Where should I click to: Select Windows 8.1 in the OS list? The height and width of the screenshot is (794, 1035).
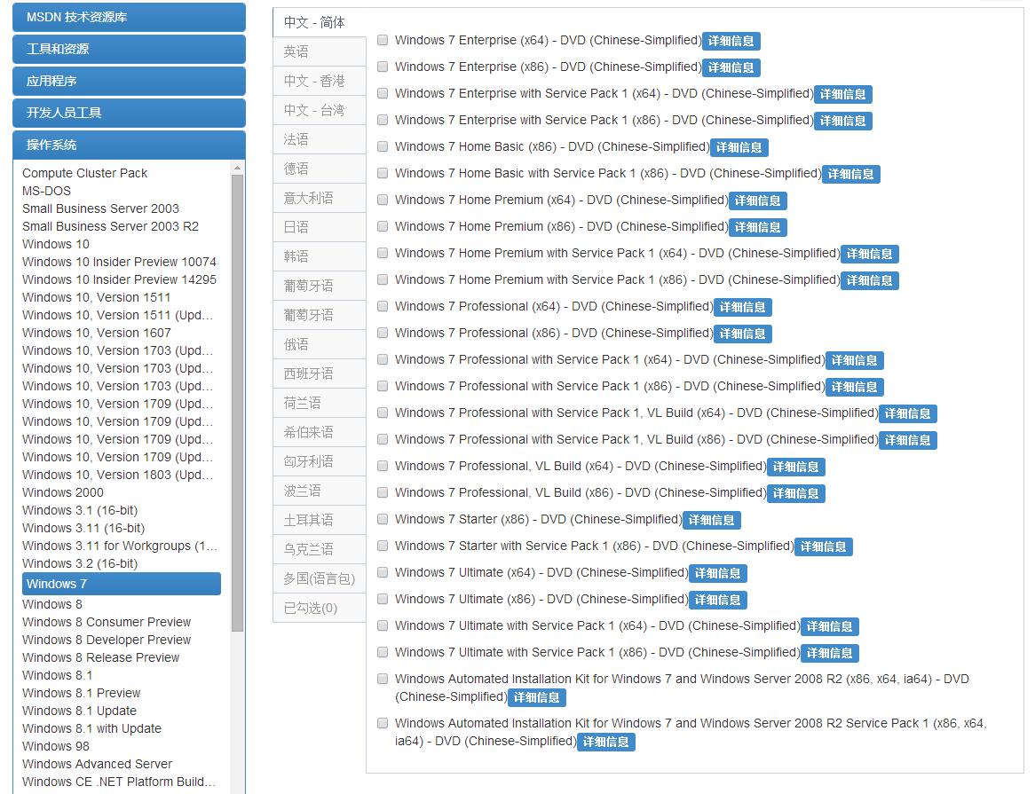[57, 675]
